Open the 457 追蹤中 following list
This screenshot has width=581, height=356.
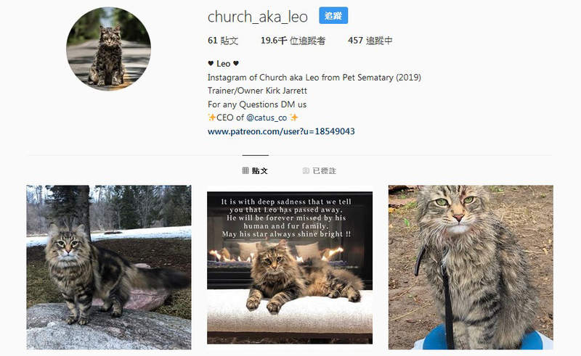point(370,41)
